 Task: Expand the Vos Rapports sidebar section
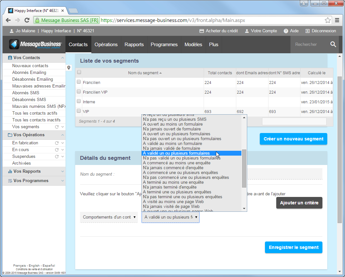click(62, 171)
